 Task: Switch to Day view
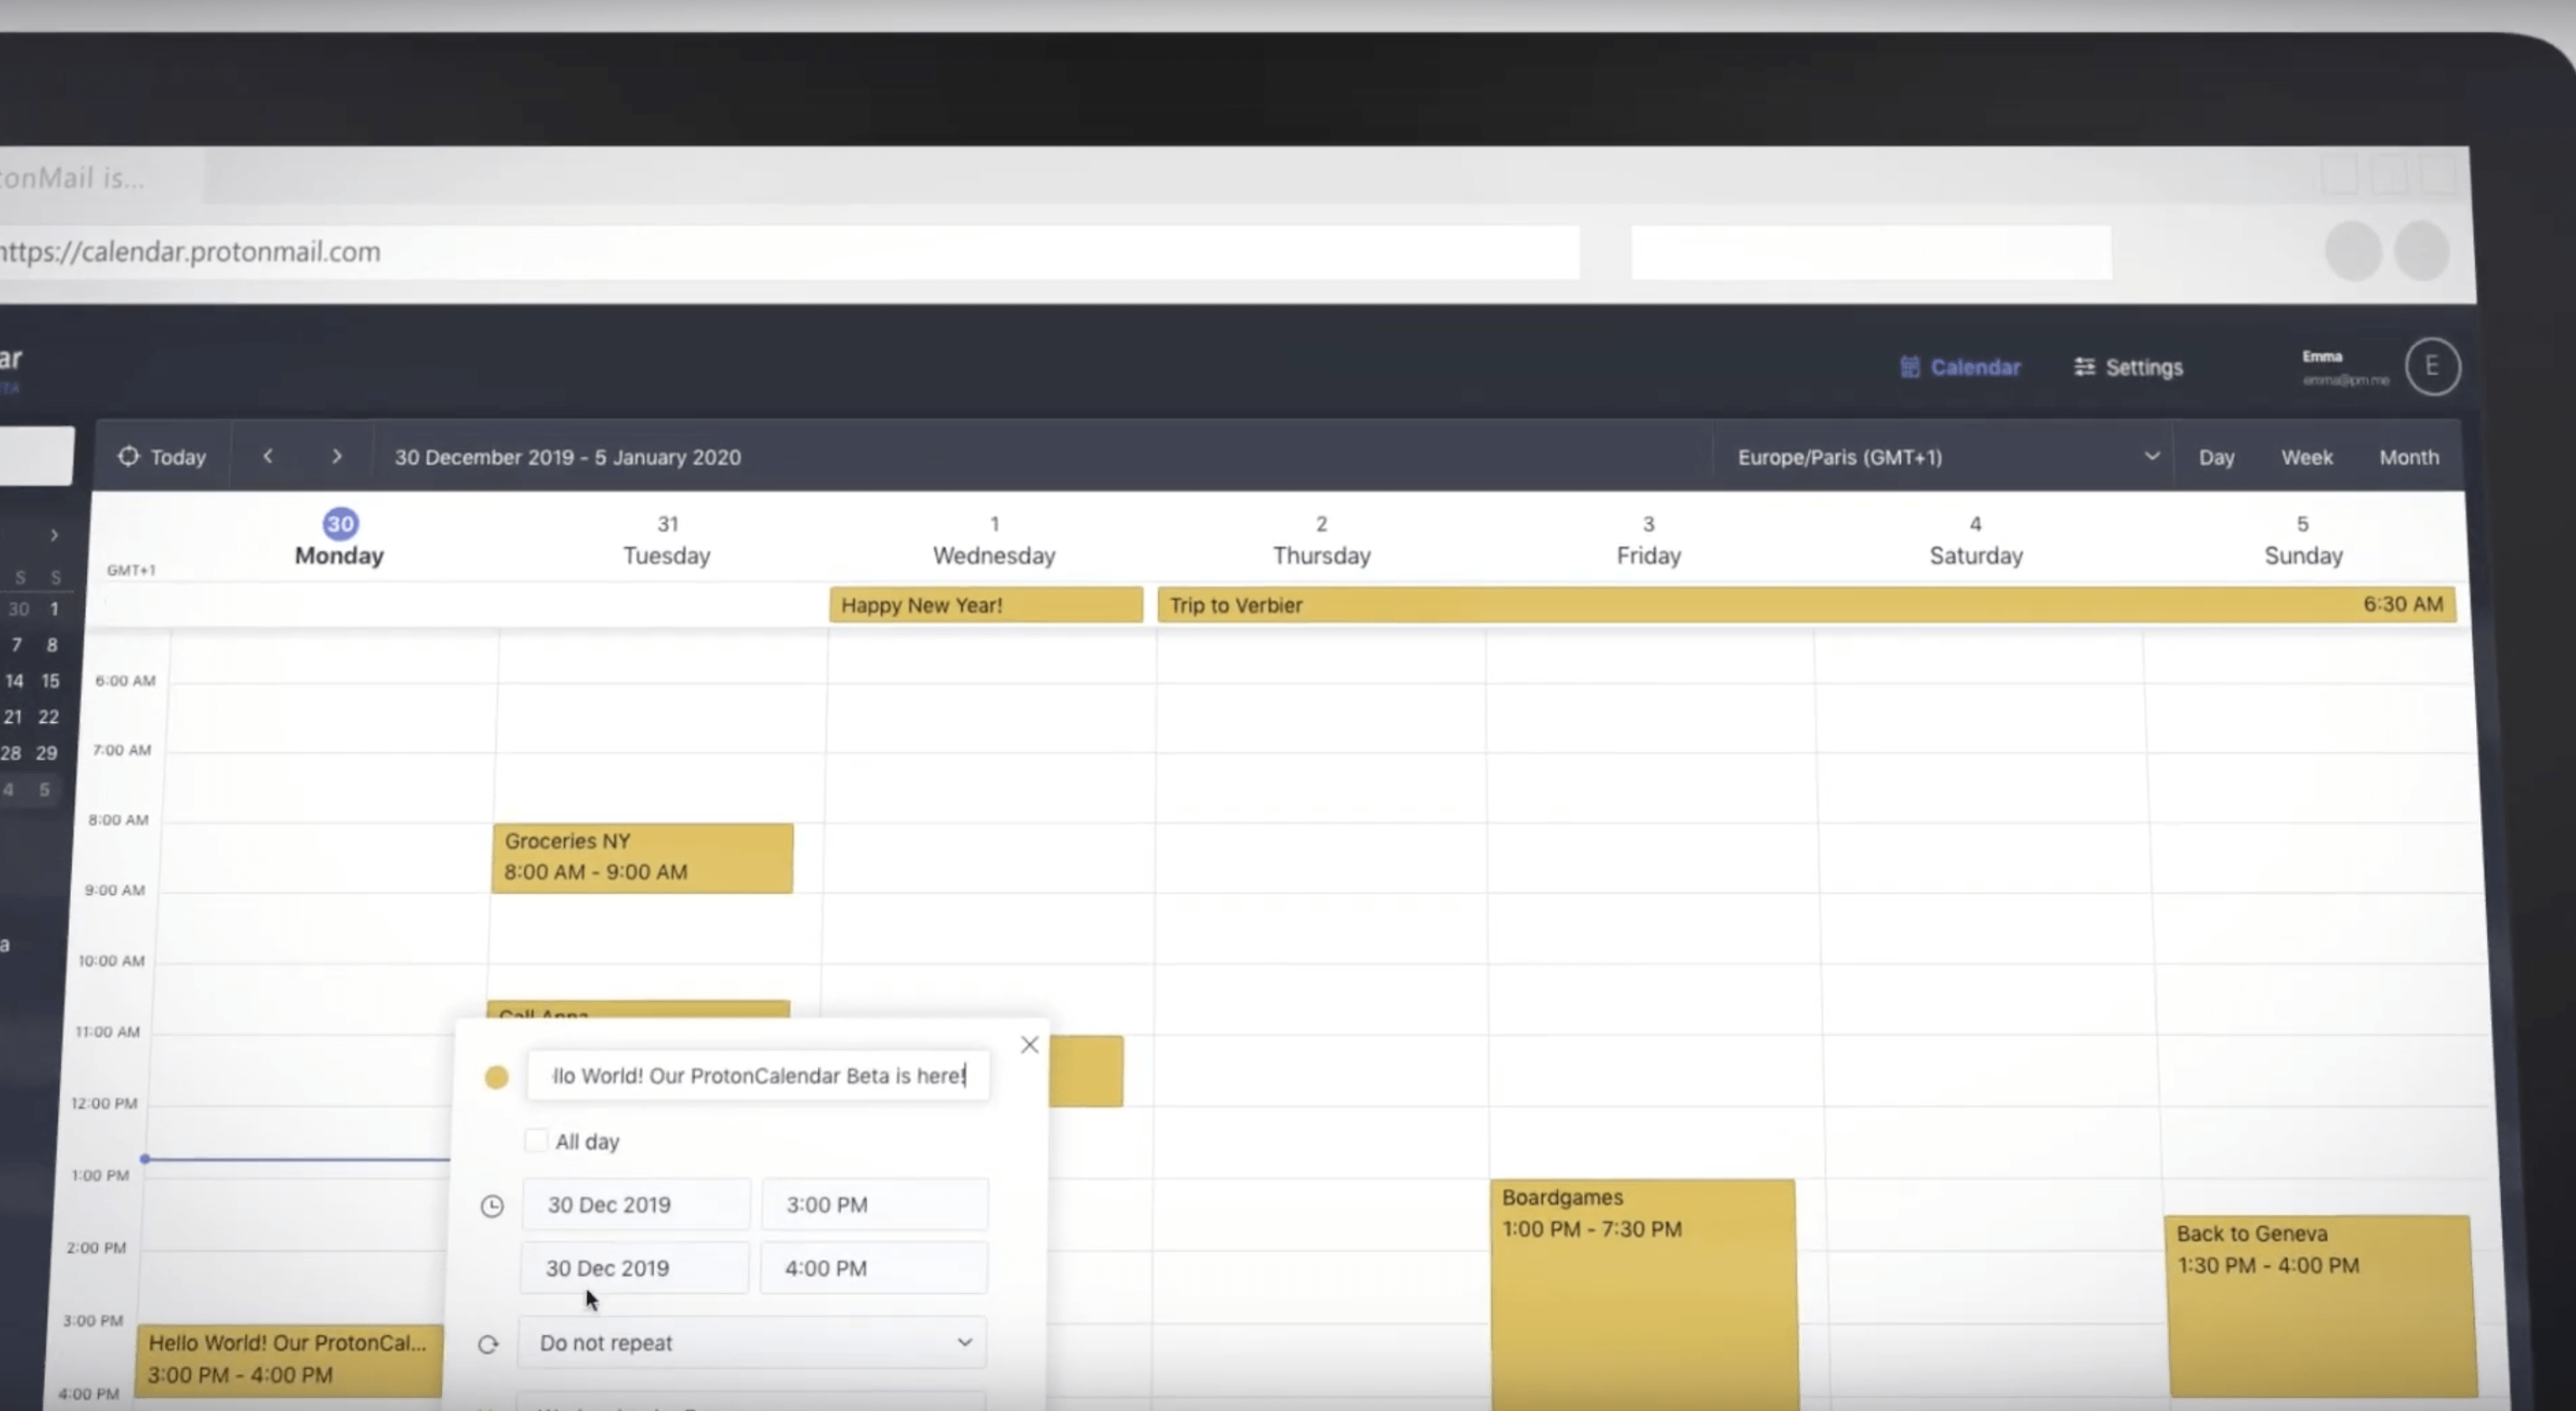(x=2216, y=457)
